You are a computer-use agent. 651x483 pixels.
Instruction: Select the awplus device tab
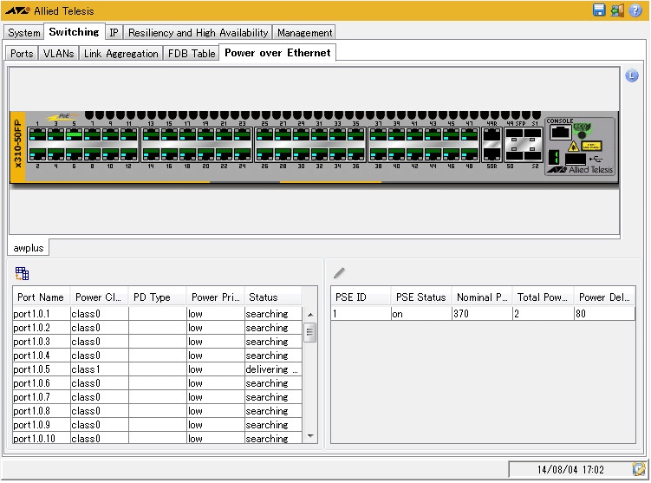[x=29, y=248]
